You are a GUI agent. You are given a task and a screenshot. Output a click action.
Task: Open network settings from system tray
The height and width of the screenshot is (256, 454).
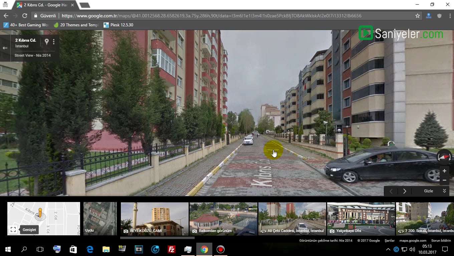point(404,249)
